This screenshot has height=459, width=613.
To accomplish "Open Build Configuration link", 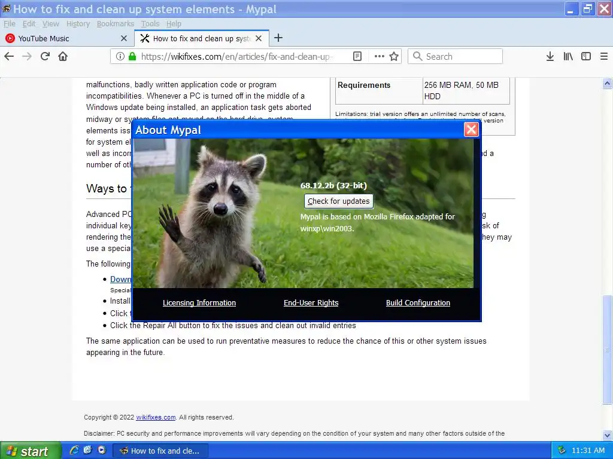I will click(418, 303).
